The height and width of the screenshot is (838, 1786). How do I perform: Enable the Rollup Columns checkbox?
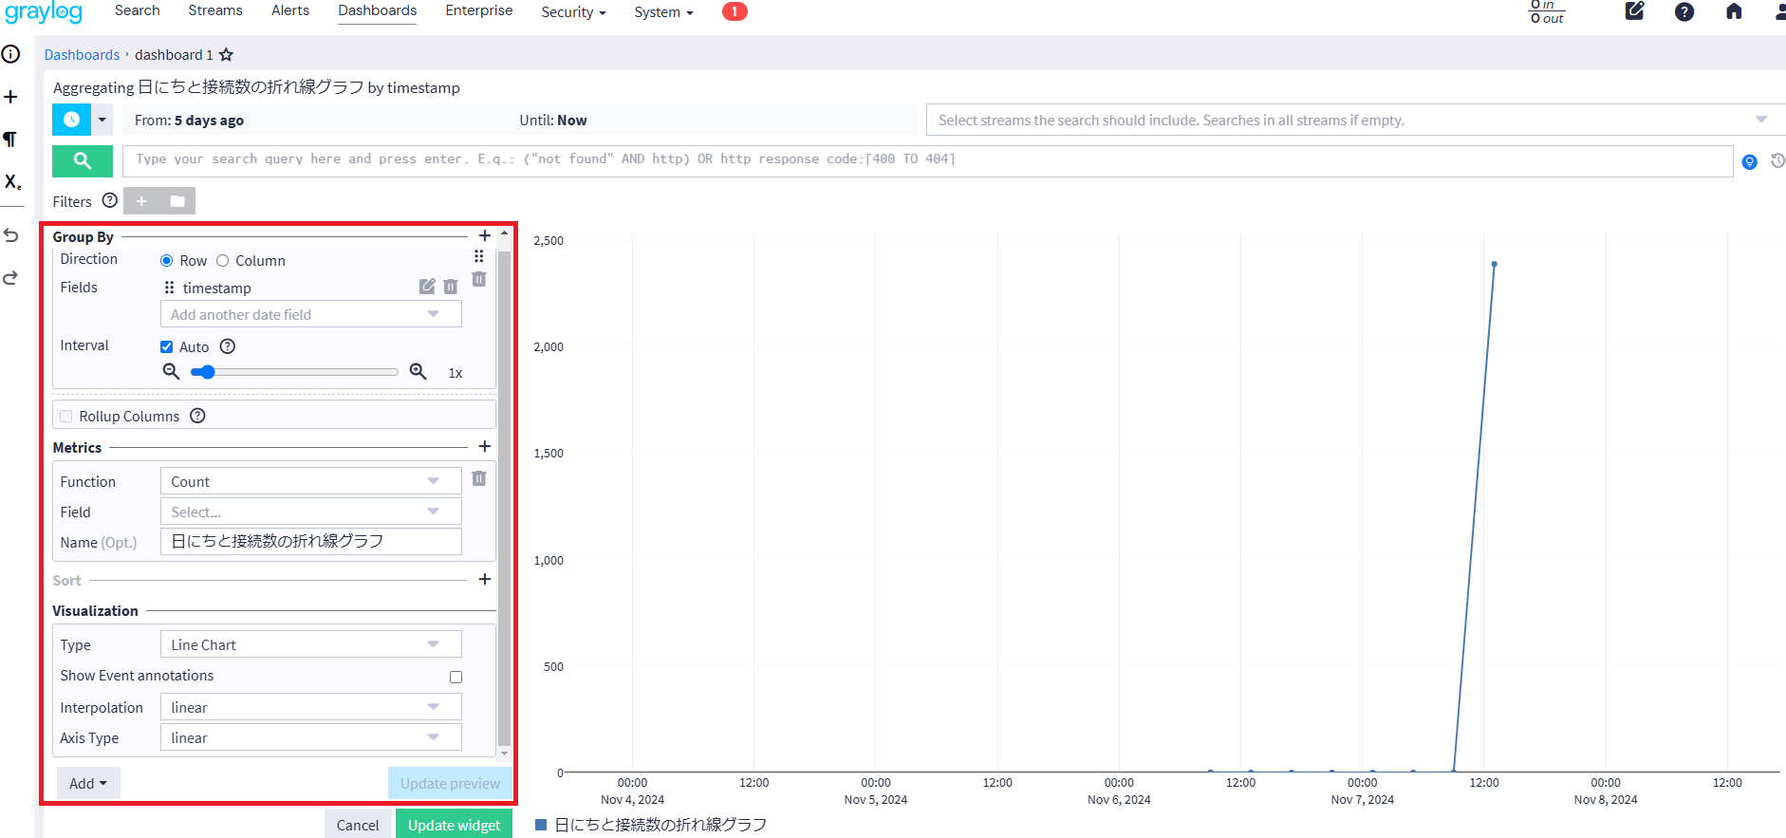(66, 417)
